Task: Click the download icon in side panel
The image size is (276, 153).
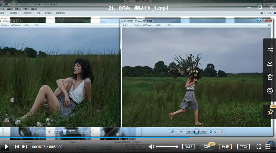Action: coord(270,63)
